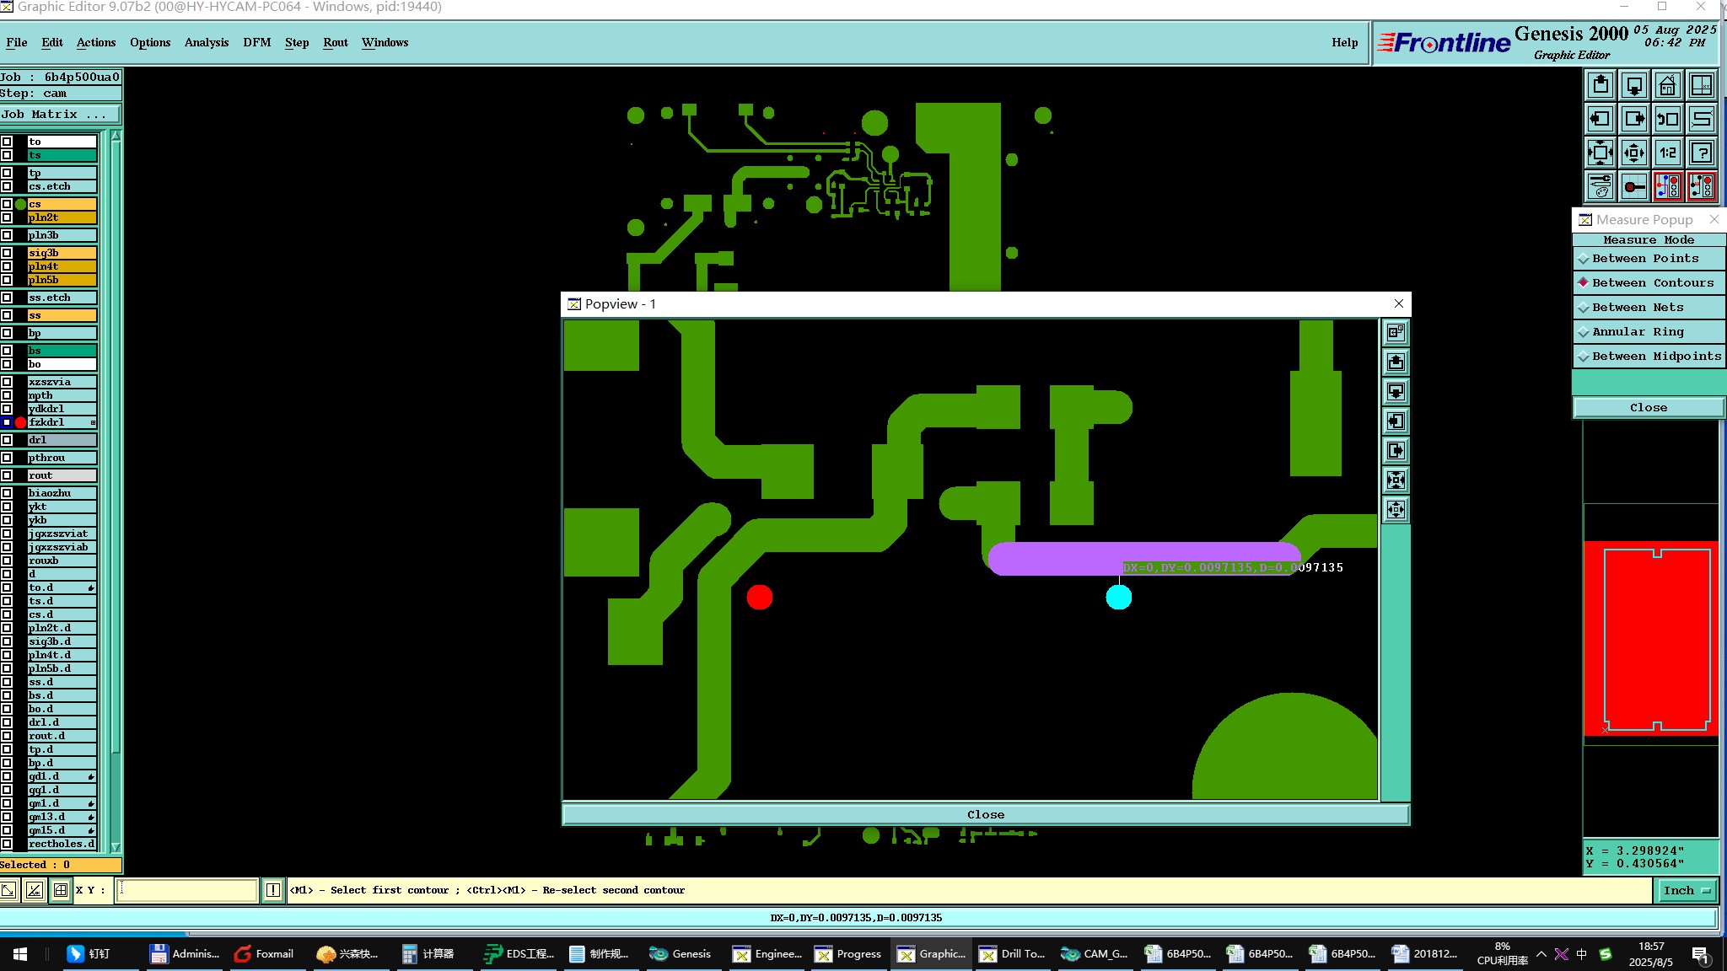Click the angle measure icon beside XY field
Viewport: 1727px width, 971px height.
click(35, 890)
